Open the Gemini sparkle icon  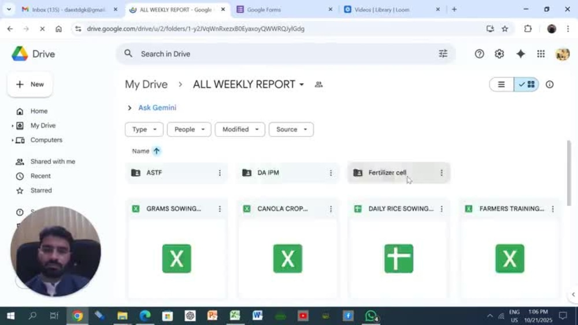(520, 54)
